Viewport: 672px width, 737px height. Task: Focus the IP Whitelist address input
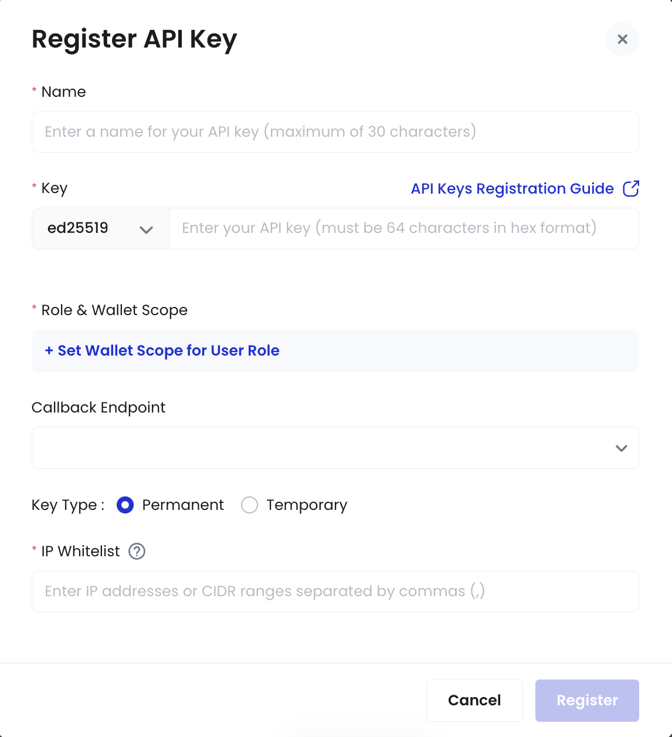tap(335, 591)
